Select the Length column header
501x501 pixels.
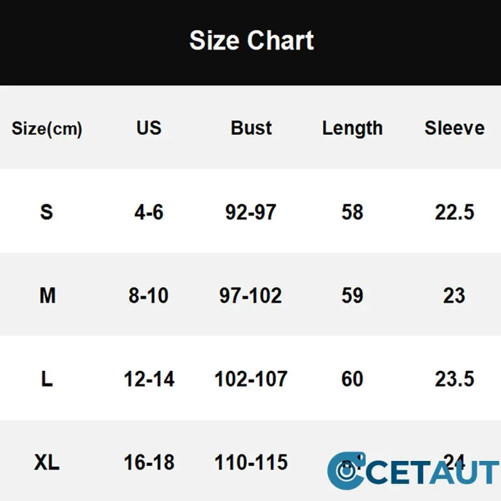[353, 128]
